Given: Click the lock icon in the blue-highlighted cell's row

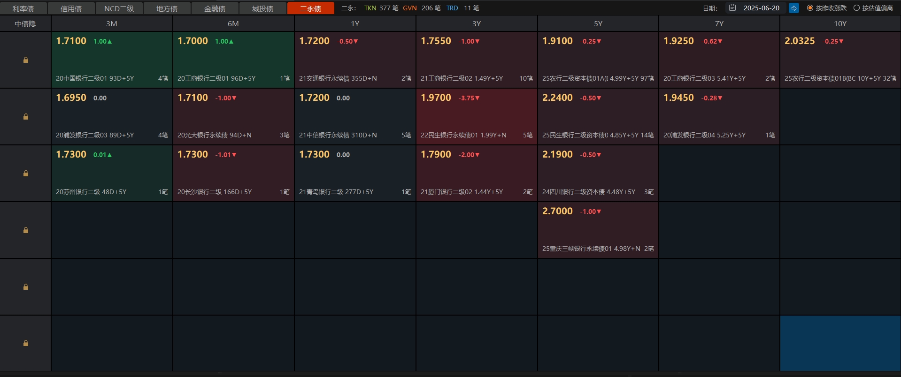Looking at the screenshot, I should (26, 343).
